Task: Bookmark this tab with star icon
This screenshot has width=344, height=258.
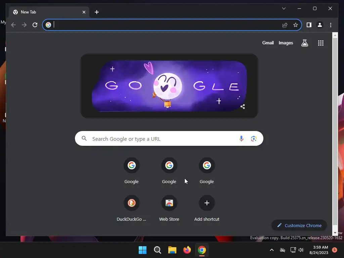Action: point(296,25)
